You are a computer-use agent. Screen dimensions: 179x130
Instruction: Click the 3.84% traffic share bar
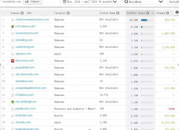pyautogui.click(x=147, y=34)
